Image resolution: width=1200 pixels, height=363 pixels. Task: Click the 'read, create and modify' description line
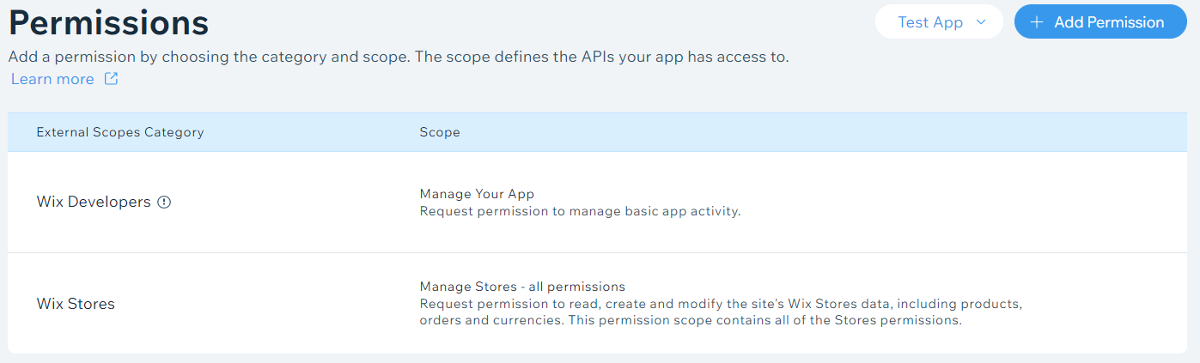(722, 304)
